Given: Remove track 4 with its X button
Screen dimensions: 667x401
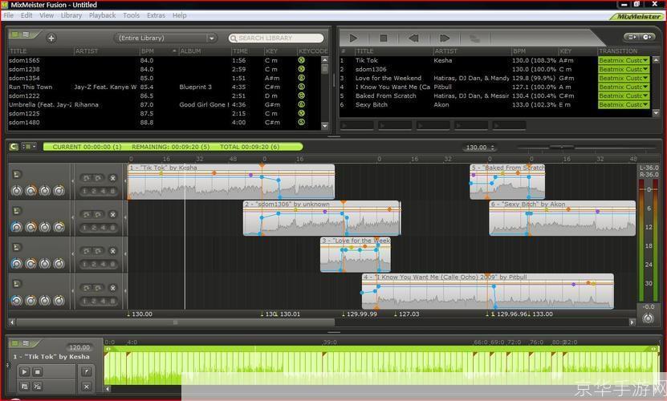Looking at the screenshot, I should (112, 288).
